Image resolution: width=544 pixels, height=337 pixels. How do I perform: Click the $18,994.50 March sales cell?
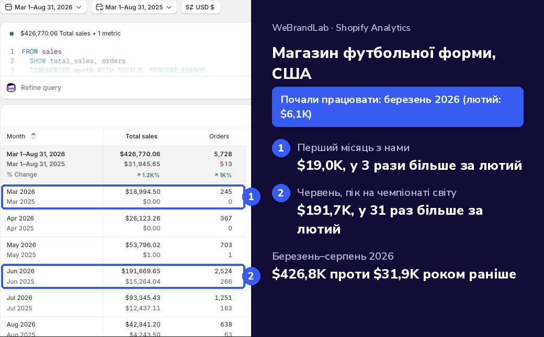pyautogui.click(x=143, y=191)
